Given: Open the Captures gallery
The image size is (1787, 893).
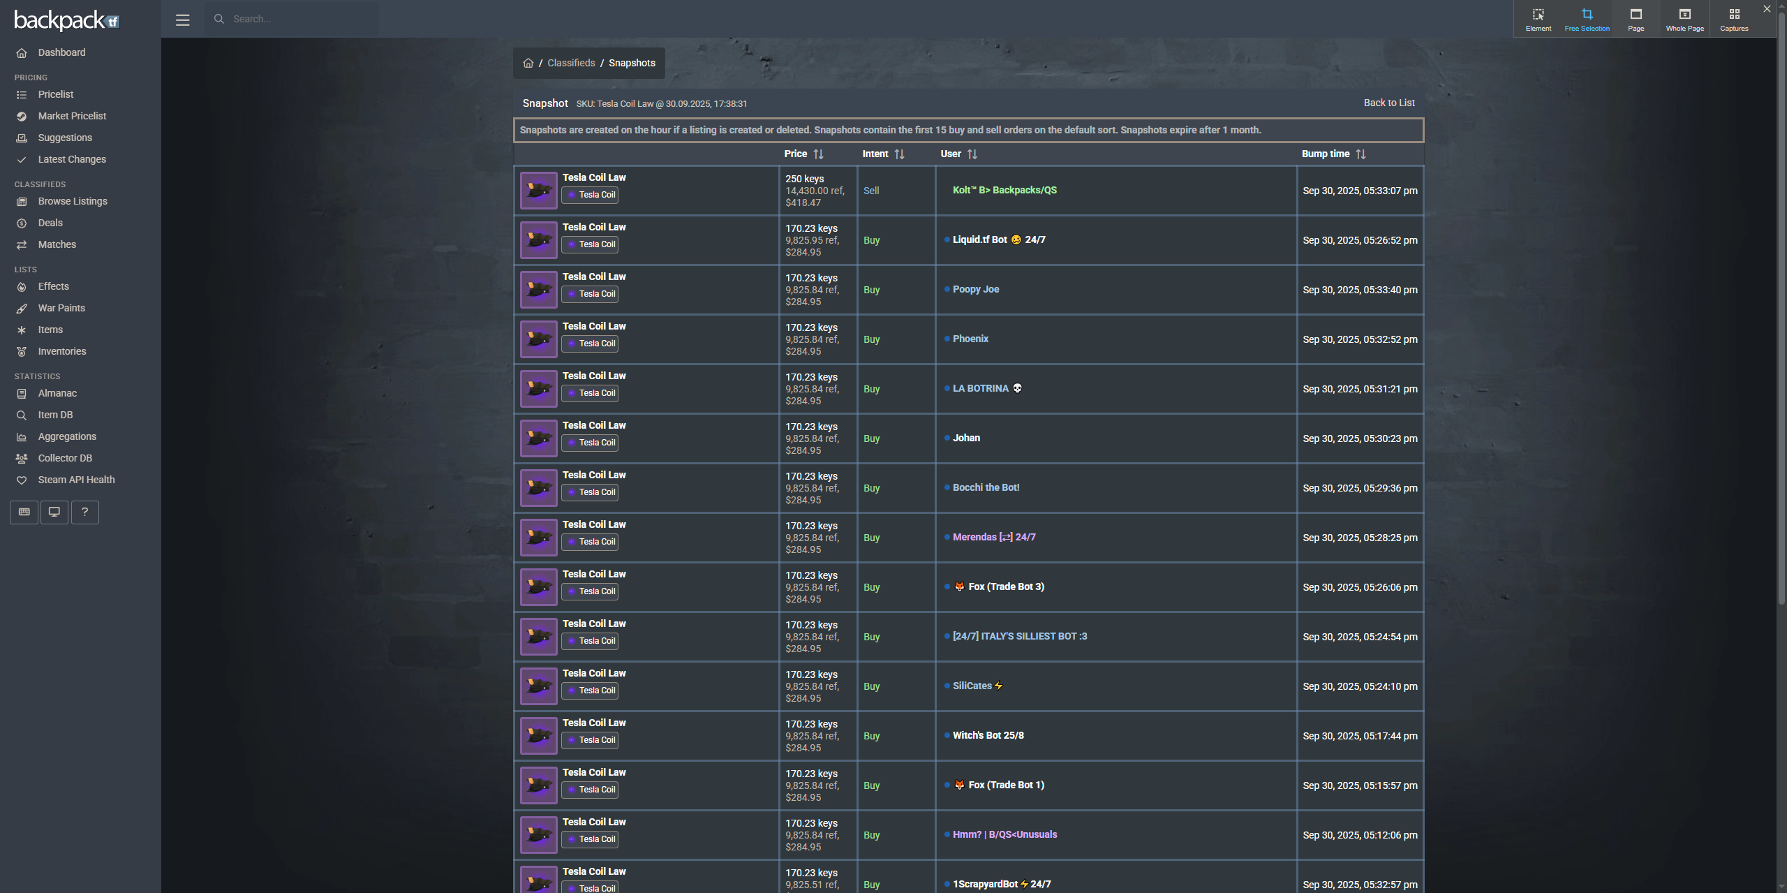Looking at the screenshot, I should click(1734, 19).
